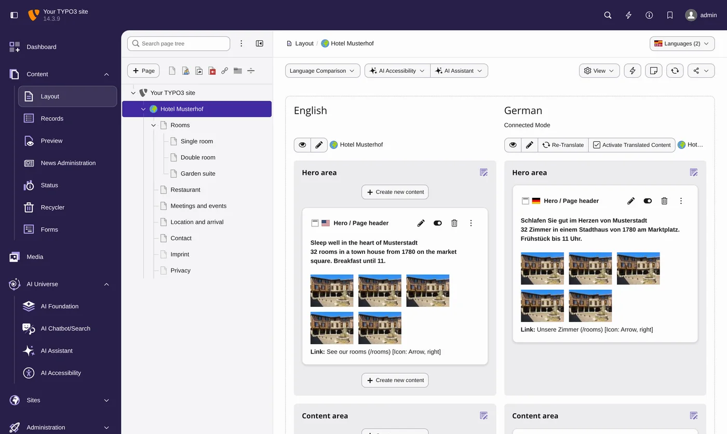Select the standard page type icon
The image size is (727, 434).
pyautogui.click(x=172, y=71)
